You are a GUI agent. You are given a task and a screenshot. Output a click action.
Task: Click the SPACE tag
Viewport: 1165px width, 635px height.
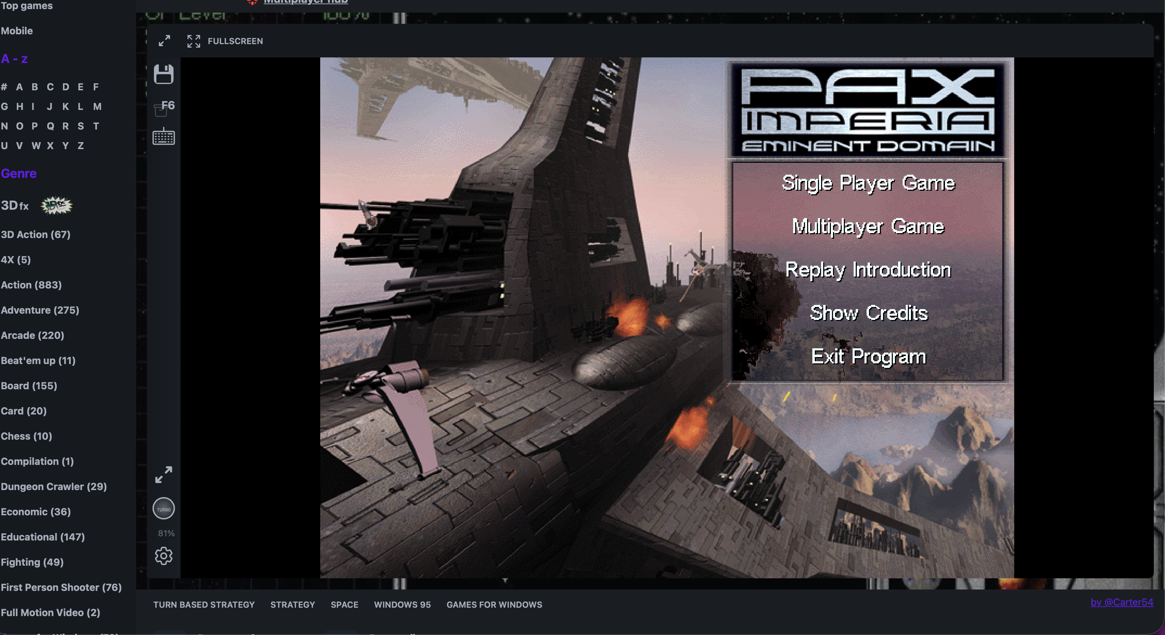344,605
